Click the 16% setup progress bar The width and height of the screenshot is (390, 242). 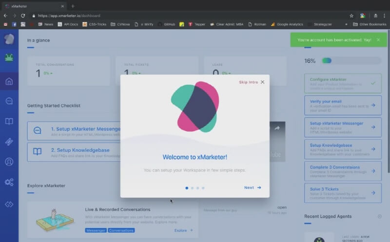tap(351, 61)
